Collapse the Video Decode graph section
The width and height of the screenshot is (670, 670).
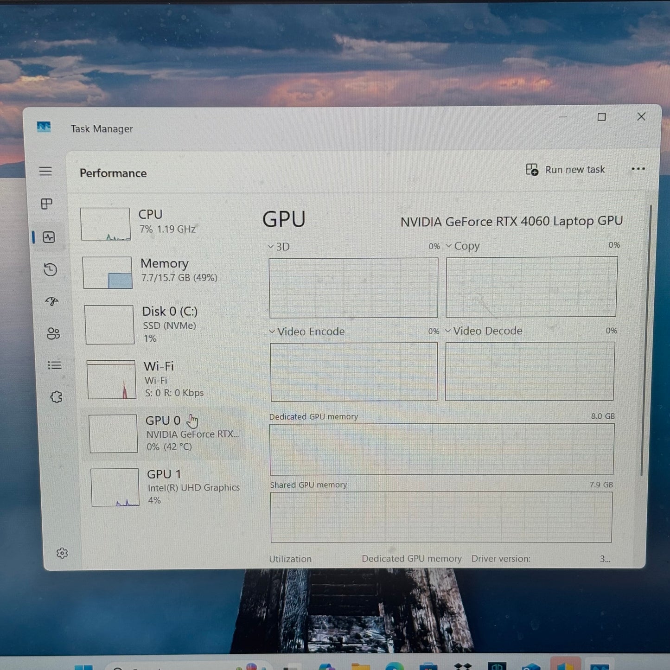[448, 331]
